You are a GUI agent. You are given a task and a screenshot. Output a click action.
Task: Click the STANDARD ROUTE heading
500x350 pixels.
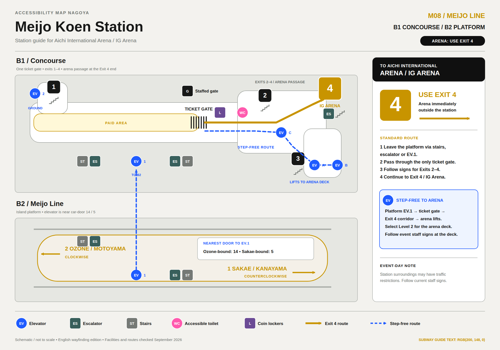399,138
